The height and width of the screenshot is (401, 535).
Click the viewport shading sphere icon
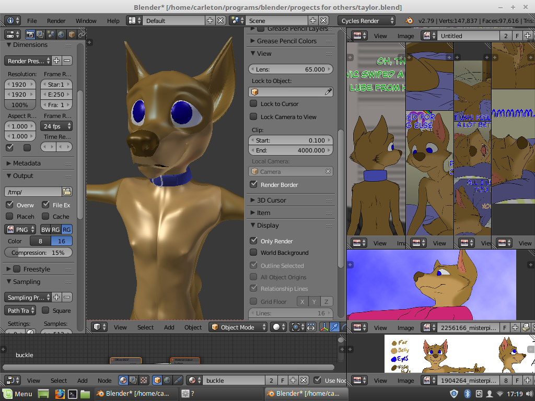coord(277,327)
